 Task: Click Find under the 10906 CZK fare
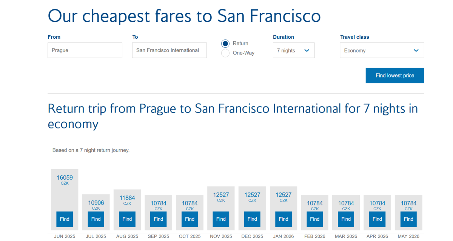click(x=96, y=219)
